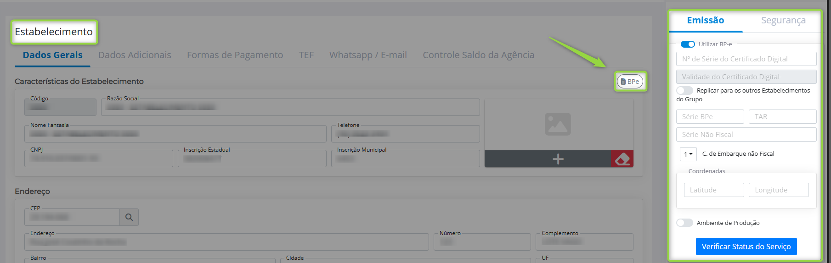This screenshot has height=263, width=831.
Task: Click the Complemento field
Action: pos(584,242)
